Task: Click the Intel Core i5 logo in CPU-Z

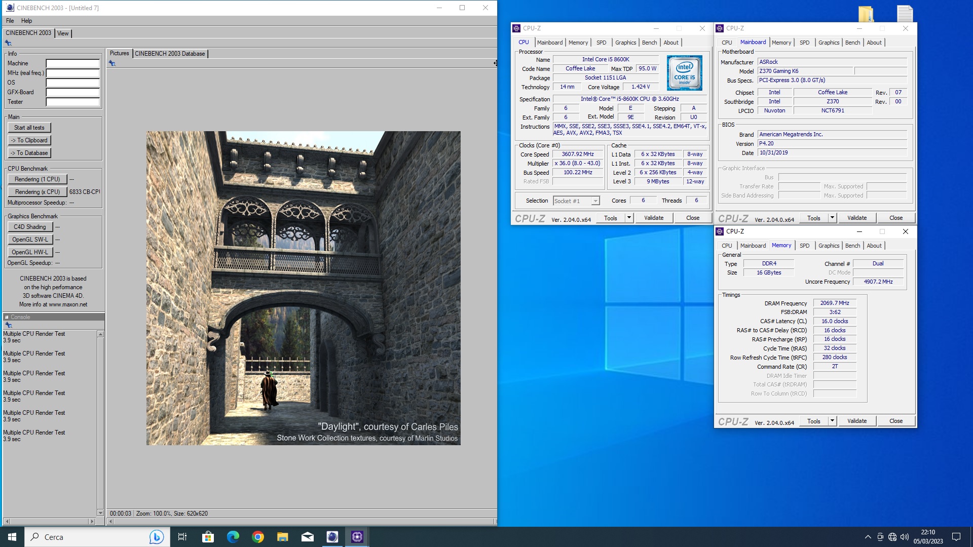Action: coord(684,73)
